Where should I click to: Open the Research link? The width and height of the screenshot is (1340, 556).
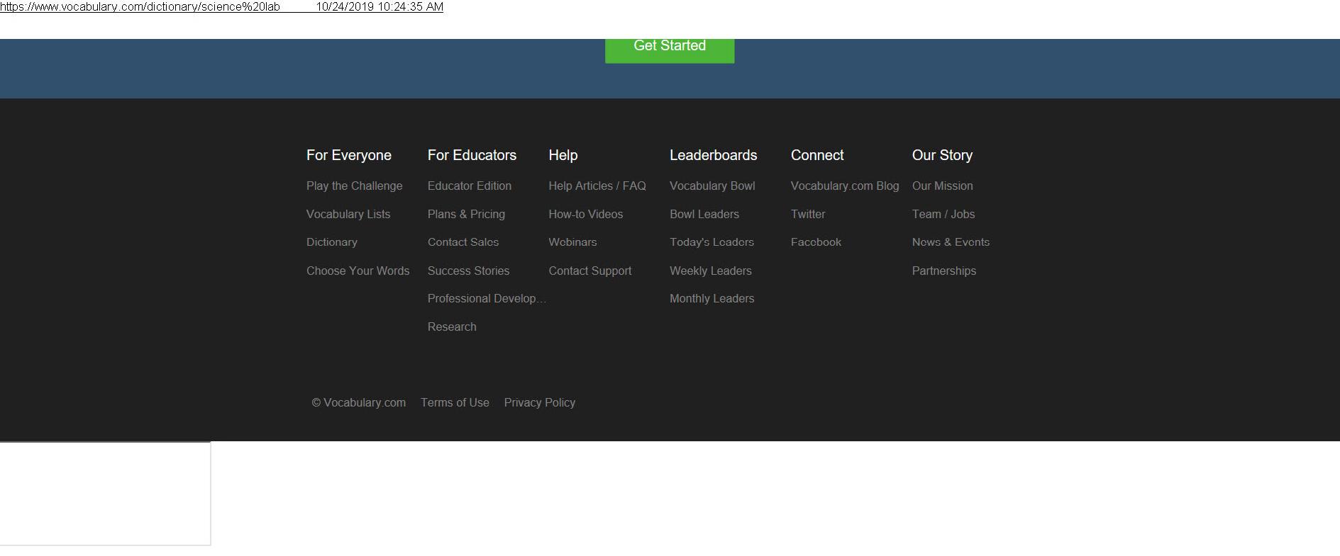click(x=451, y=327)
